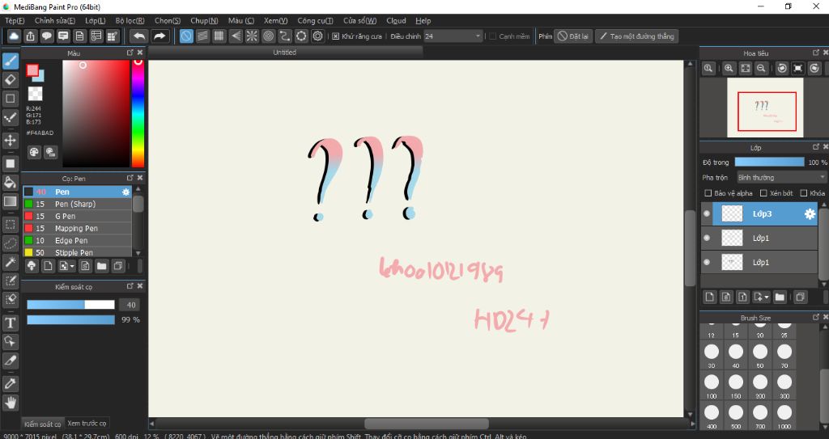Open the Help menu
Image resolution: width=829 pixels, height=439 pixels.
click(x=423, y=20)
